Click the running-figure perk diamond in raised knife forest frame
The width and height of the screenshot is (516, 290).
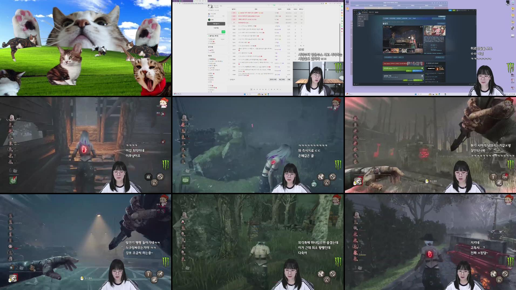(499, 183)
